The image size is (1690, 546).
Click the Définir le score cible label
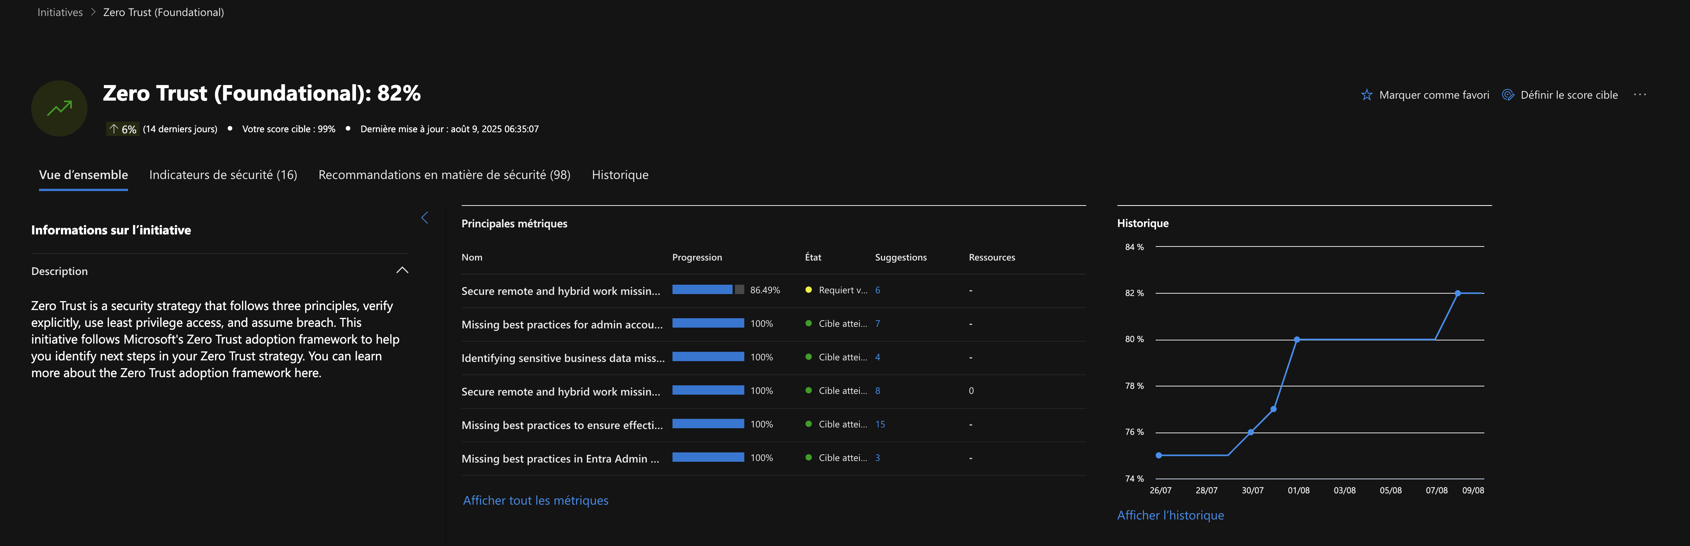tap(1569, 95)
